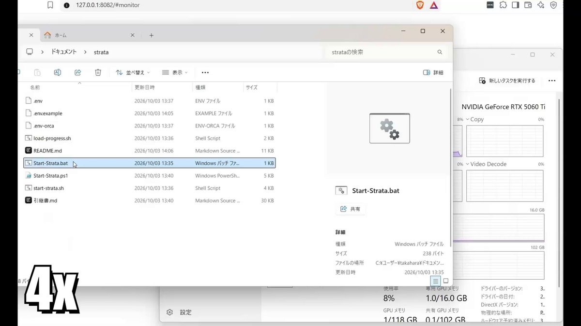This screenshot has height=326, width=581.
Task: Click the greyed Paste icon in Explorer toolbar
Action: [37, 72]
